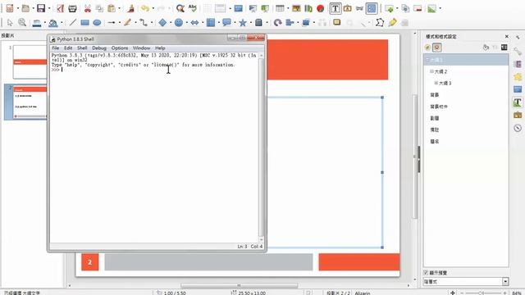Screen dimensions: 525x295
Task: Click the Duplicate Slide icon
Action: click(x=405, y=8)
